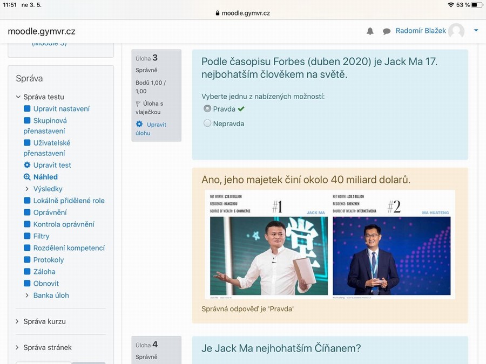This screenshot has width=486, height=364.
Task: Expand the Výsledky tree item
Action: coord(27,189)
